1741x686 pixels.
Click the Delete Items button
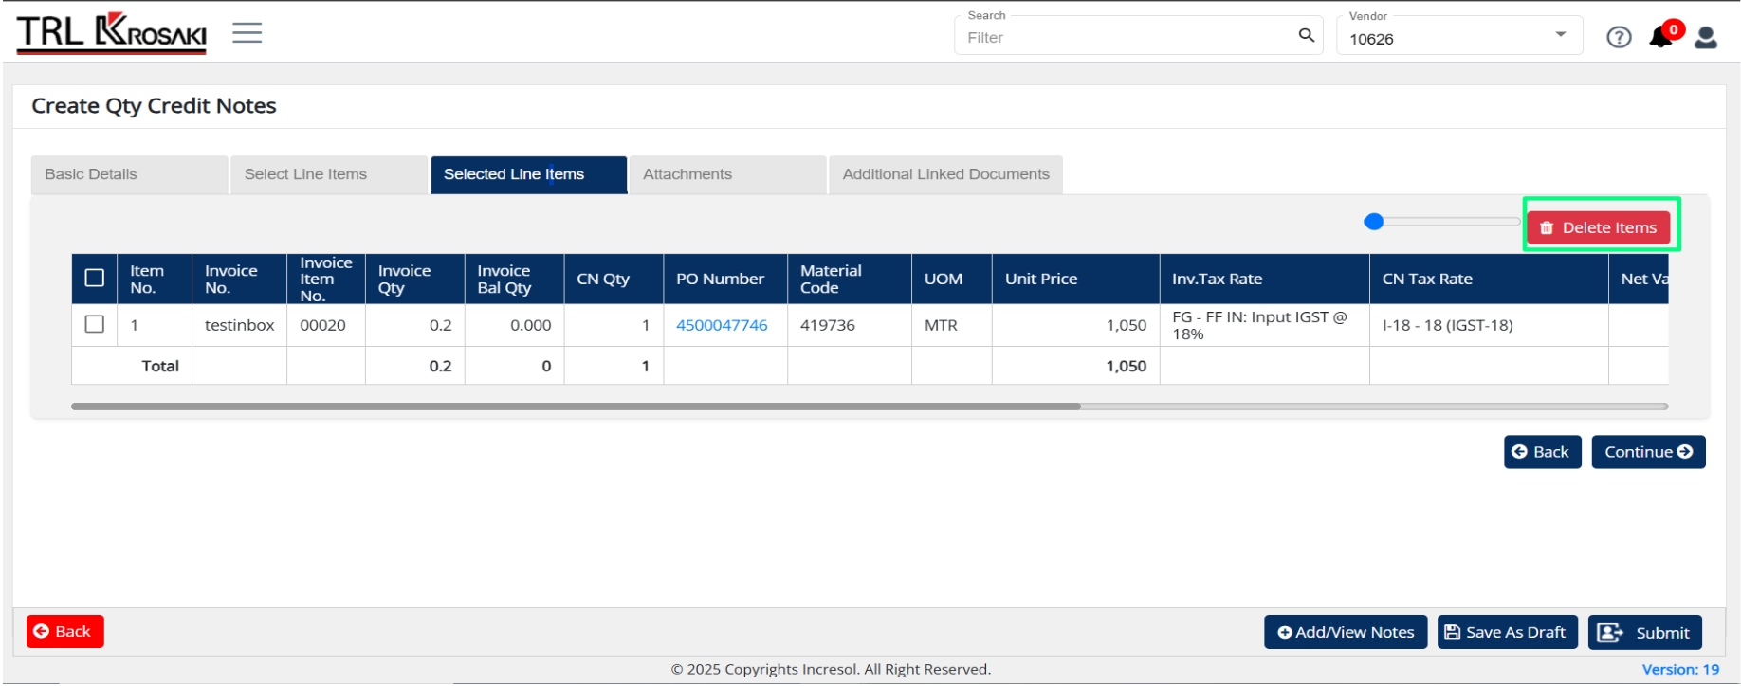pos(1599,227)
